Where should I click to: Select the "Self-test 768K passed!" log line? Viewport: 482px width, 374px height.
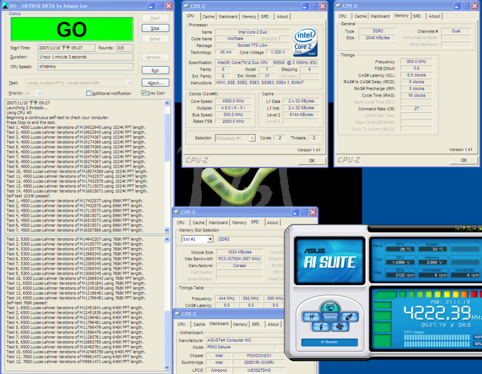pyautogui.click(x=27, y=303)
